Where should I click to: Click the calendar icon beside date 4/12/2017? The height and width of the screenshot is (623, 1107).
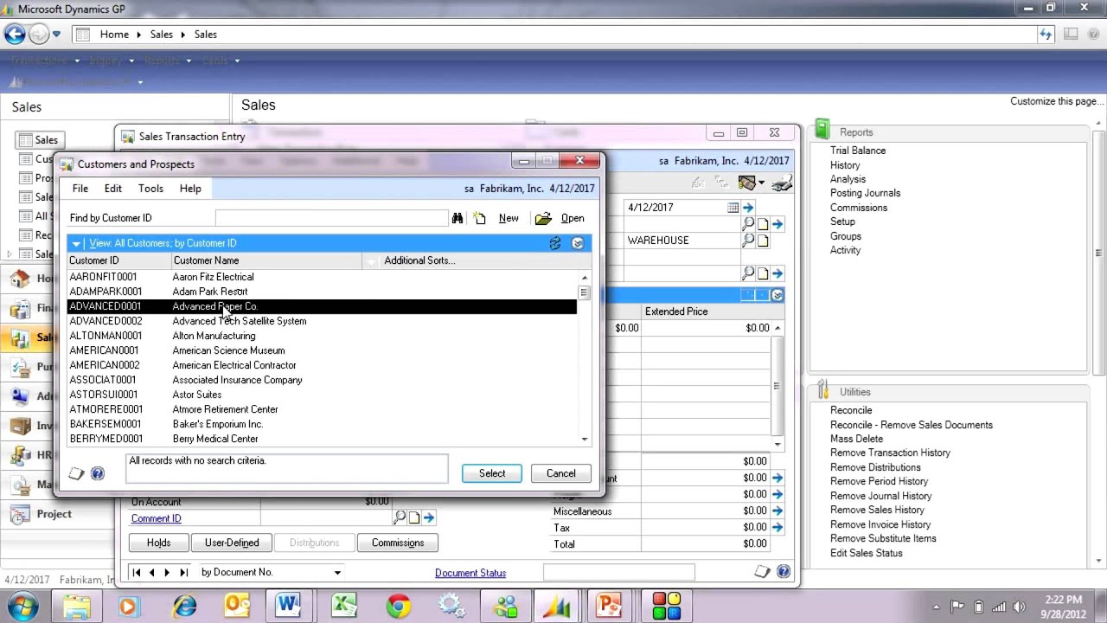click(x=733, y=208)
